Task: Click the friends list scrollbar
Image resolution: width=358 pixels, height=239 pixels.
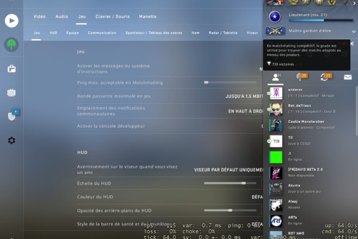Action: click(x=356, y=111)
